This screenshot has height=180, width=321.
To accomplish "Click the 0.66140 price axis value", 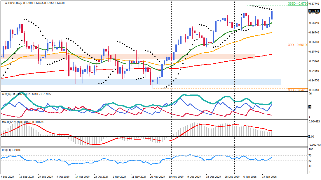I will 314,42.
